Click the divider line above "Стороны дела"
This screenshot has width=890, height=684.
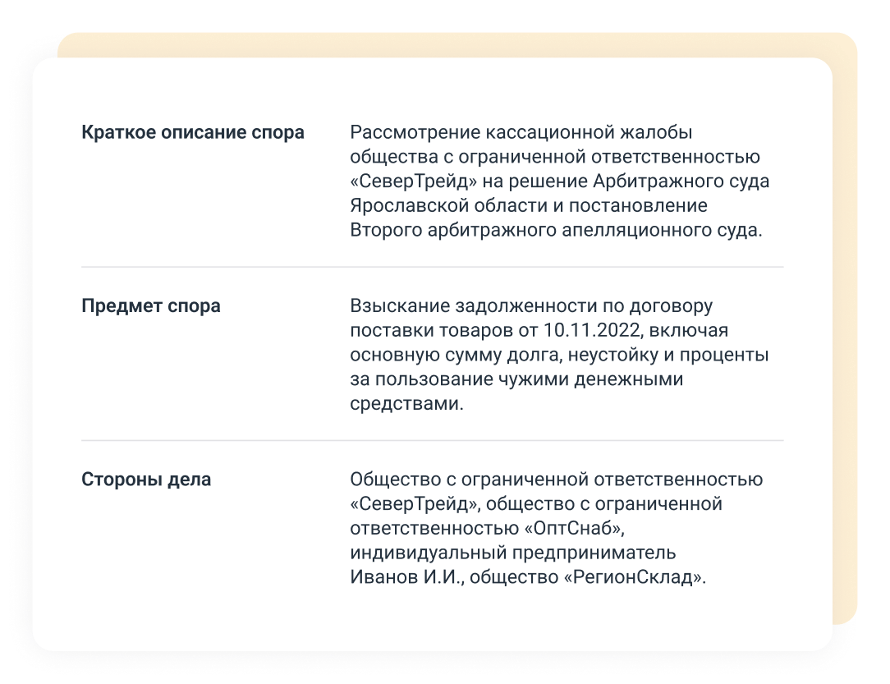click(x=432, y=440)
